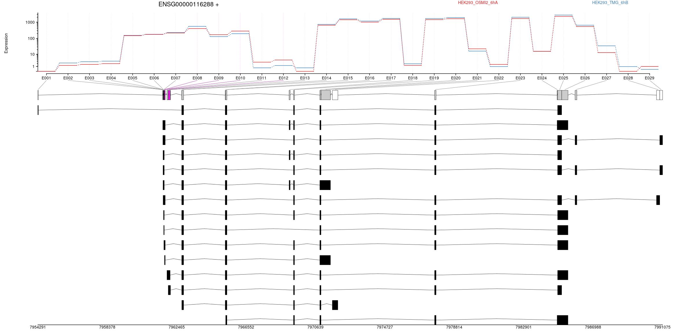Click exon label E018
The image size is (694, 332).
click(x=413, y=78)
